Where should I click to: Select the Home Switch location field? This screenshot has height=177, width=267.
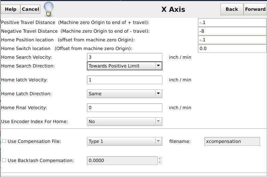click(x=232, y=49)
